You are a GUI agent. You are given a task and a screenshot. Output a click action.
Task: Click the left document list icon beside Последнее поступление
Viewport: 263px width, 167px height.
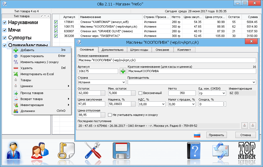point(245,125)
